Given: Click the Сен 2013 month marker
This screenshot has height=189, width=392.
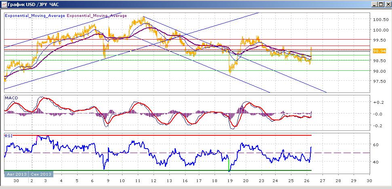Looking at the screenshot, I should point(41,174).
